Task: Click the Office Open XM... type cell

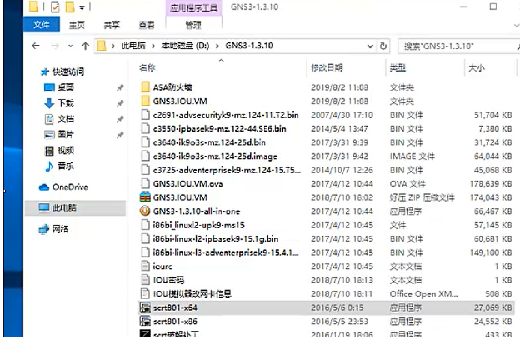Action: point(424,294)
